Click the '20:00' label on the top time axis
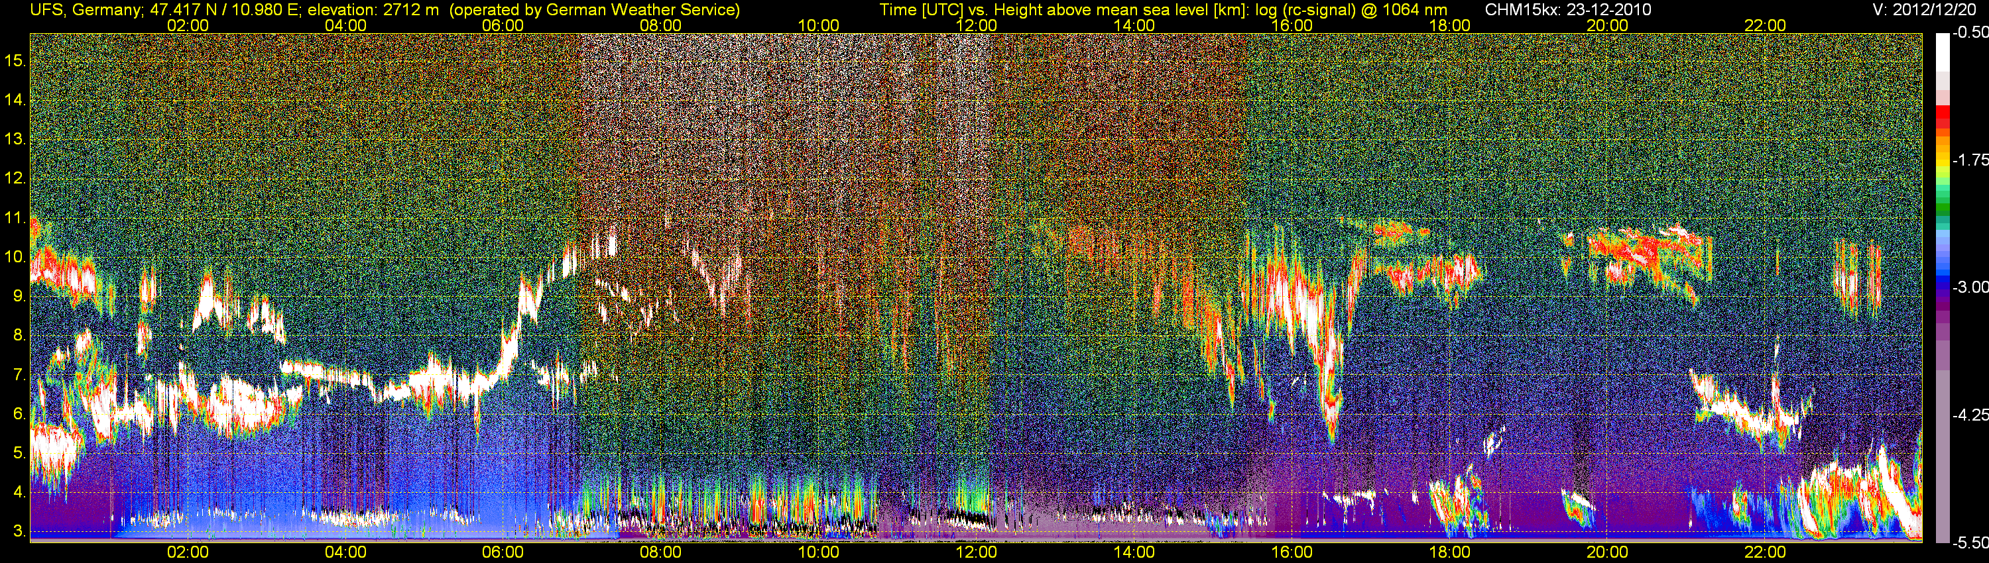 pos(1608,25)
